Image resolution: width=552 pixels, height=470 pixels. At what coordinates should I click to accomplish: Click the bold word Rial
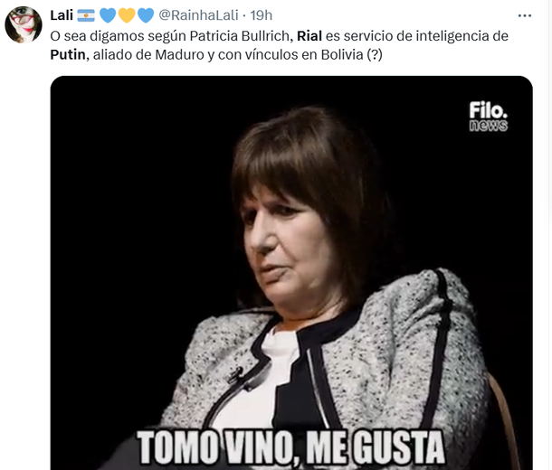coord(309,36)
